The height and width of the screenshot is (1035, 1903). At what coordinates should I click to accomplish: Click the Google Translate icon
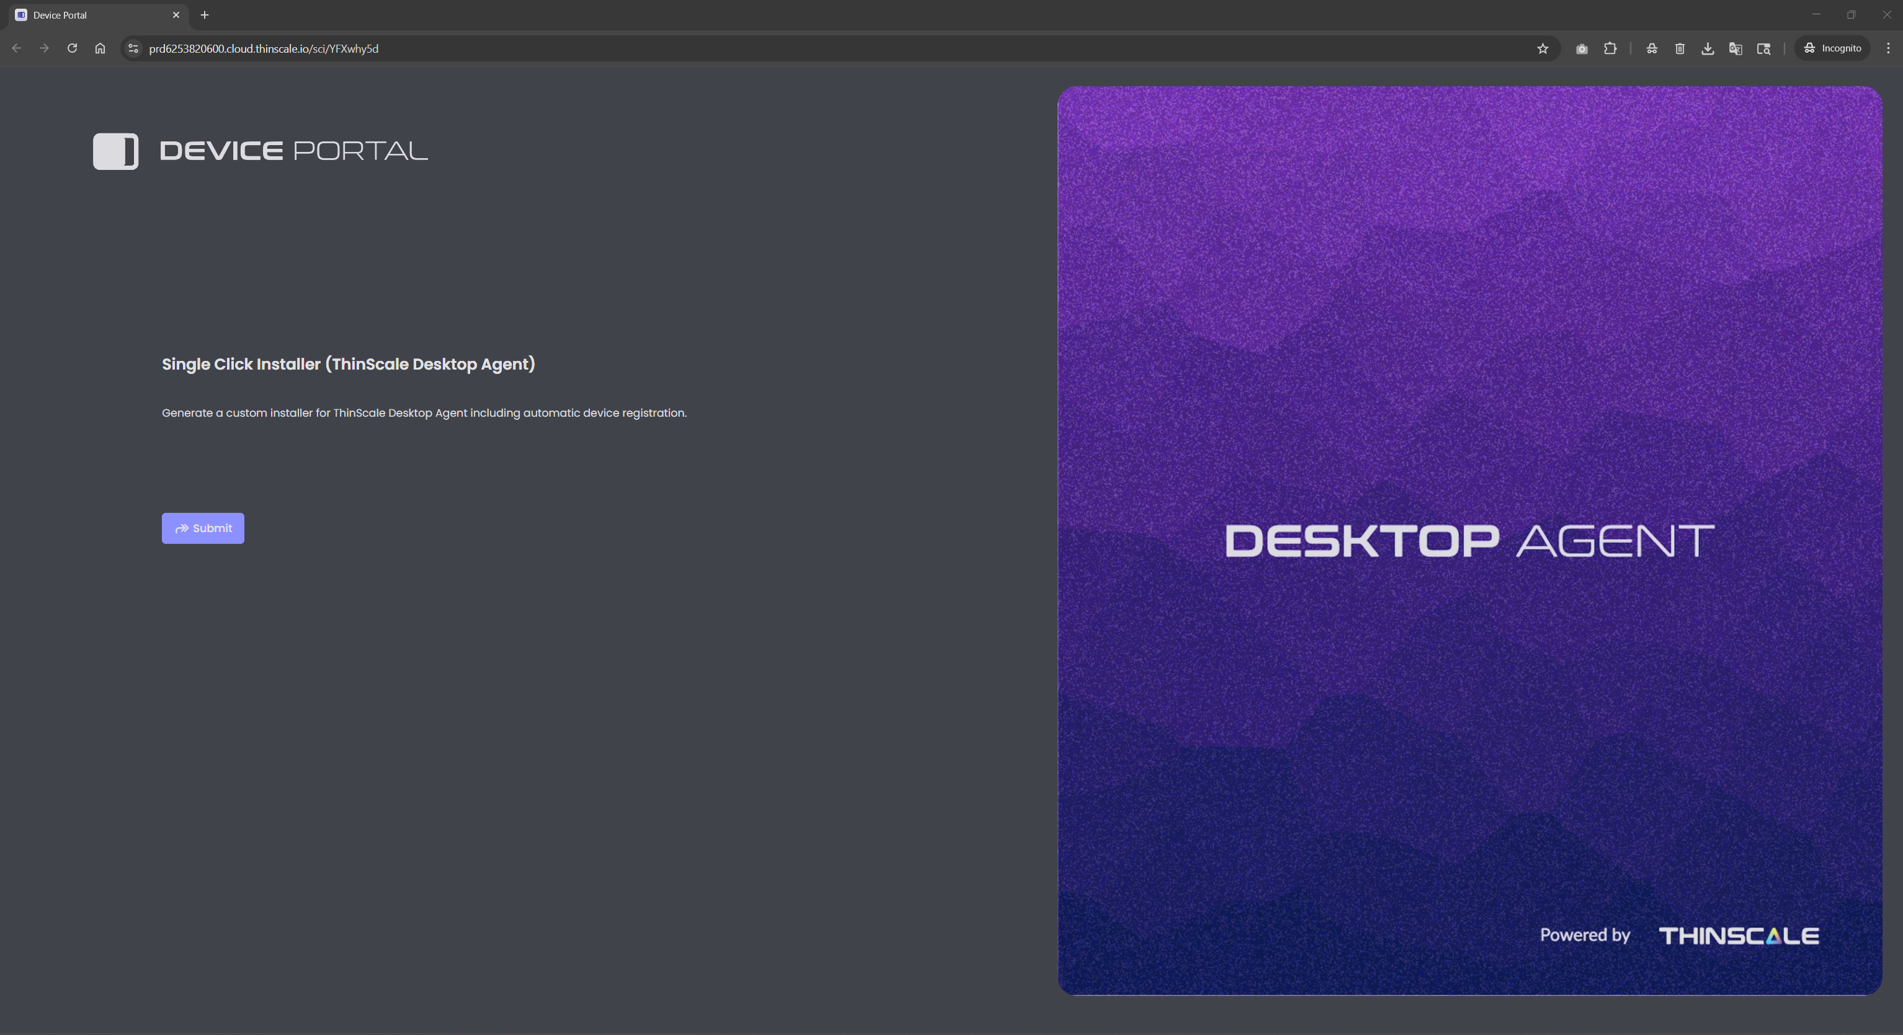click(1736, 49)
